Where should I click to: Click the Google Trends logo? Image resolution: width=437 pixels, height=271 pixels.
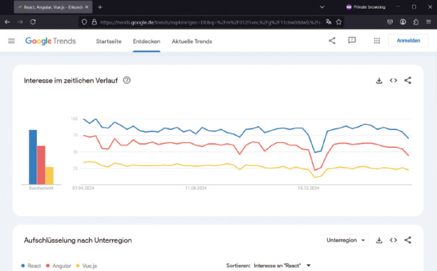pos(50,41)
